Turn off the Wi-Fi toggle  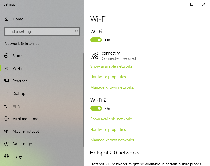(96, 40)
